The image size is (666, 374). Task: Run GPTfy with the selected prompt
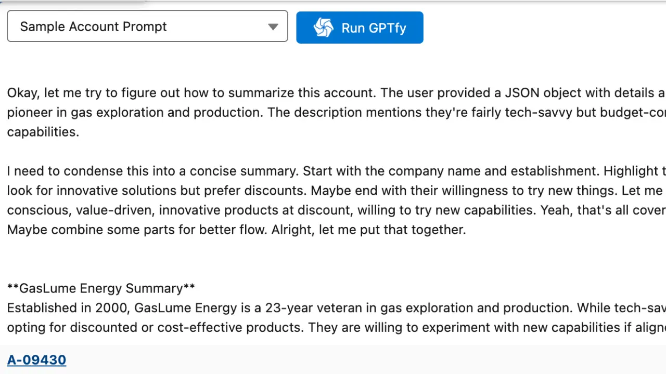coord(360,27)
